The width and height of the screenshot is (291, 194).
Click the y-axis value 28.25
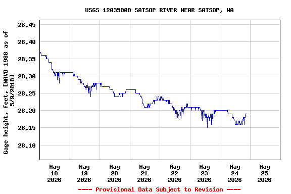pyautogui.click(x=27, y=93)
